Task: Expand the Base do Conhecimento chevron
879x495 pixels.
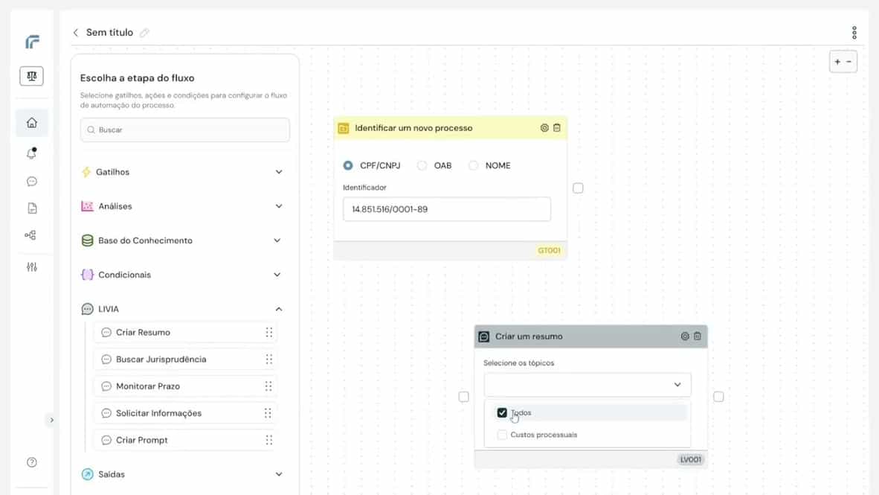Action: [x=277, y=240]
